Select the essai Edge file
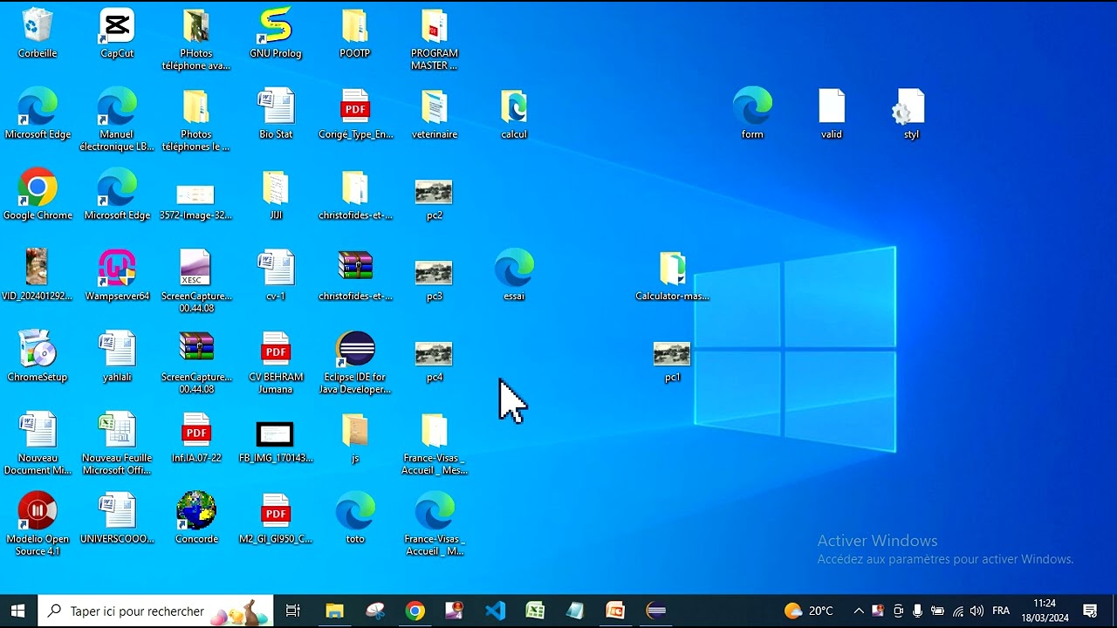The height and width of the screenshot is (628, 1117). (514, 276)
